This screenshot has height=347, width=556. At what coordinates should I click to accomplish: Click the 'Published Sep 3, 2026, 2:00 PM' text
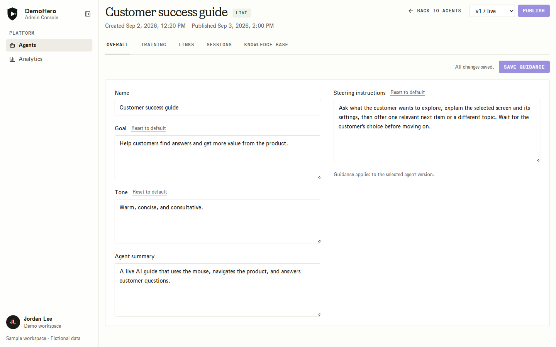click(233, 26)
